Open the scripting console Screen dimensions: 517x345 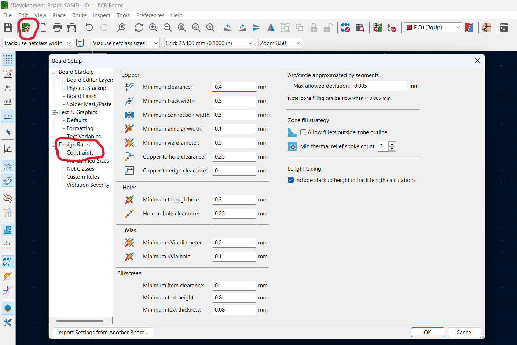pyautogui.click(x=504, y=28)
